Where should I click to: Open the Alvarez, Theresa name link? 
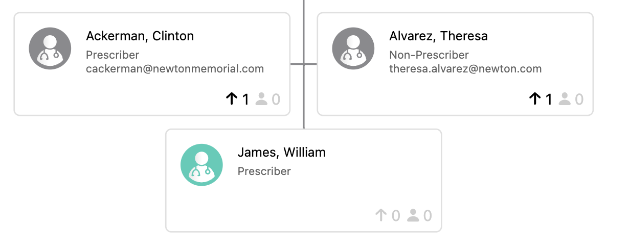[x=438, y=36]
